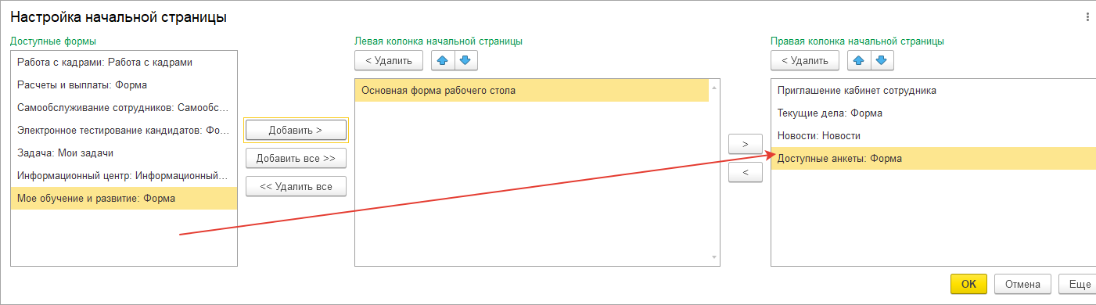Click the '<< Удалить все' button
Screen dimensions: 1096x305
296,186
